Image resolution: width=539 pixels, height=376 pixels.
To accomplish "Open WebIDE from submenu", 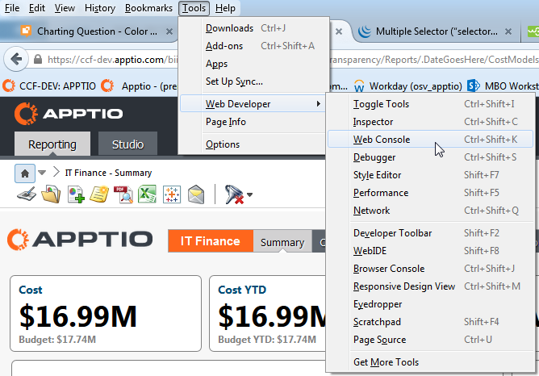I will click(x=430, y=251).
